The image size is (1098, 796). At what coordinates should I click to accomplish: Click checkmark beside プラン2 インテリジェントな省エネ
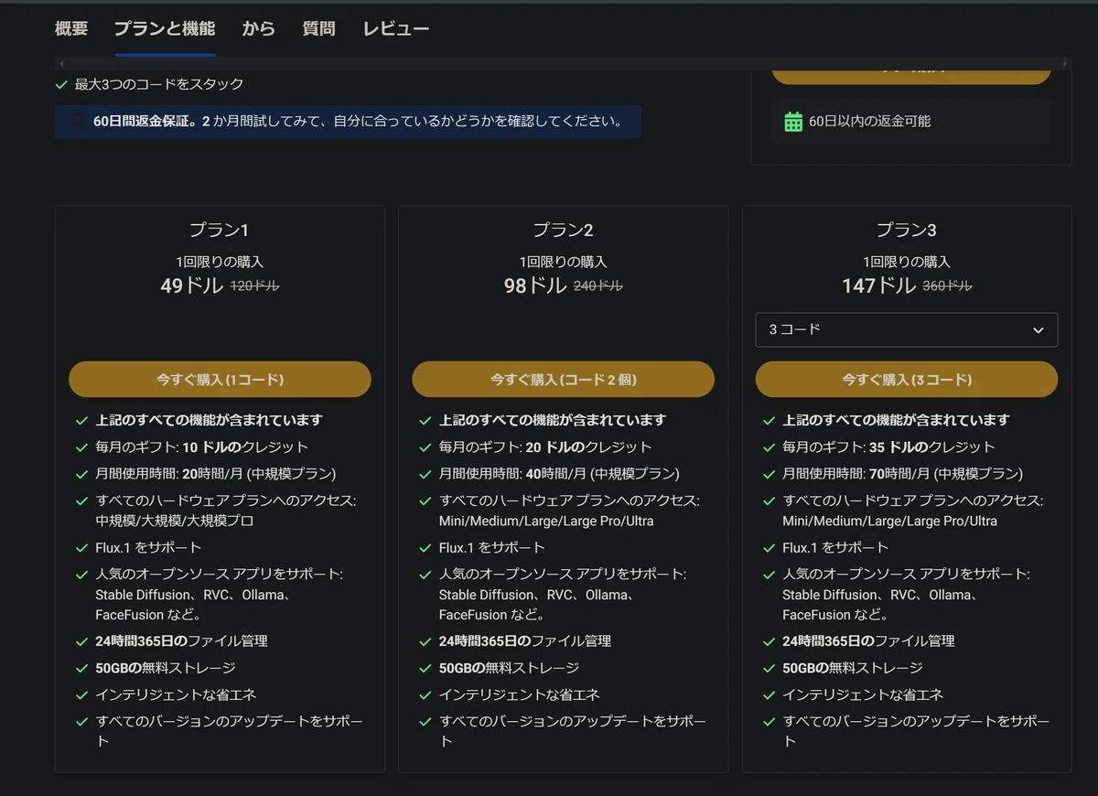coord(425,695)
